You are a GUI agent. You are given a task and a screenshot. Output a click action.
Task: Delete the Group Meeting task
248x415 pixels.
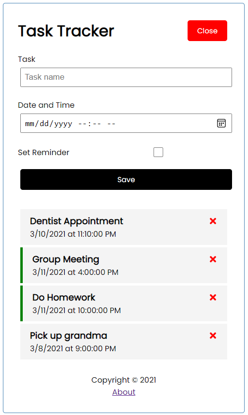tap(213, 259)
